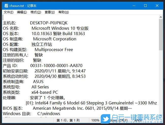Click product ID 00331-10000-00001-AA870

pyautogui.click(x=56, y=66)
